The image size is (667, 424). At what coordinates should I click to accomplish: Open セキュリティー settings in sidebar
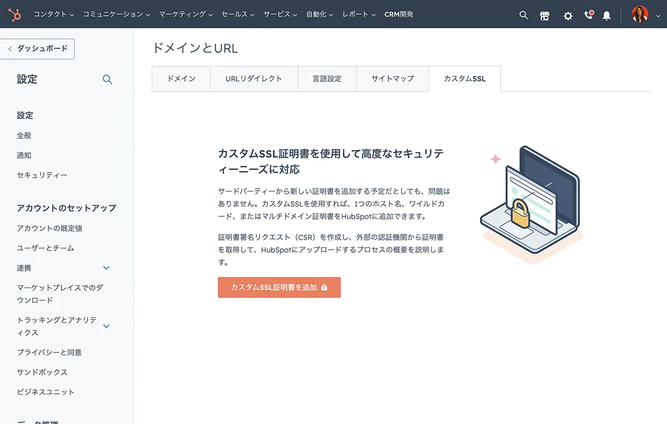(42, 175)
